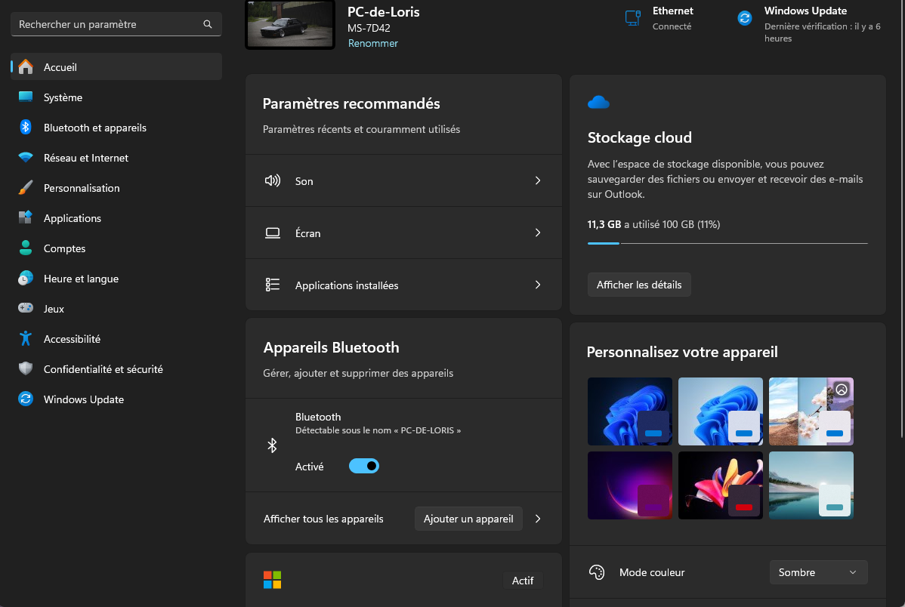Select the light blue bloom theme
Image resolution: width=905 pixels, height=607 pixels.
click(x=721, y=411)
